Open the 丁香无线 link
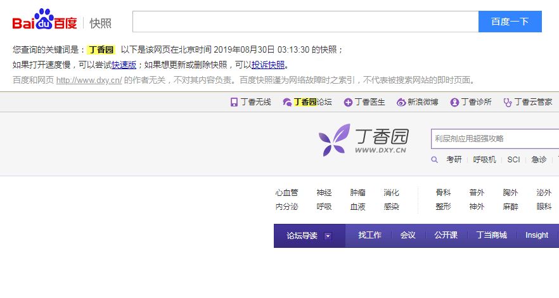 pyautogui.click(x=255, y=102)
